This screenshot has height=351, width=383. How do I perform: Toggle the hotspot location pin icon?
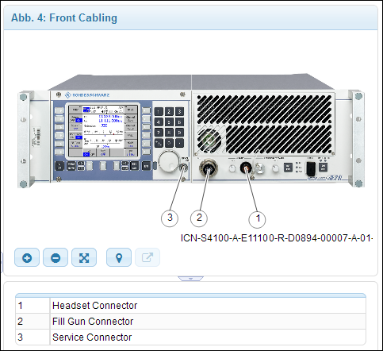coord(119,257)
